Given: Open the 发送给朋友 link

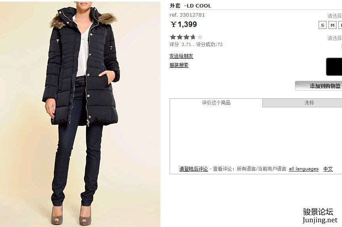Looking at the screenshot, I should point(181,56).
